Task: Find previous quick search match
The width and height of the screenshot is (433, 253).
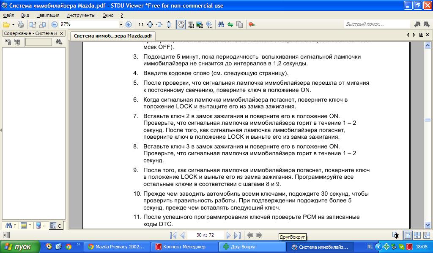Action: (417, 24)
